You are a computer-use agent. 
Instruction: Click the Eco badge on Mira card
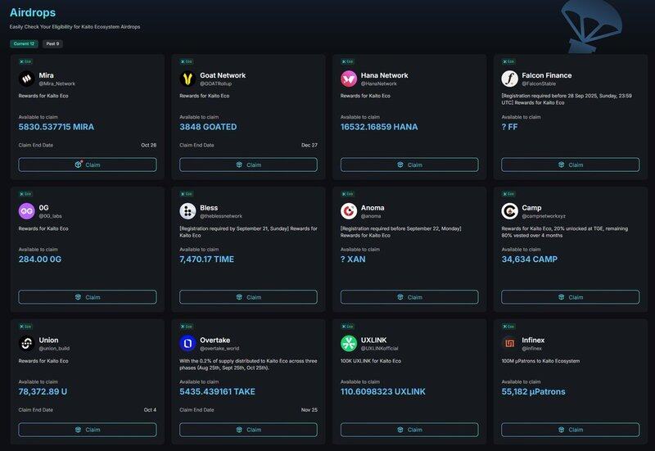pos(25,61)
